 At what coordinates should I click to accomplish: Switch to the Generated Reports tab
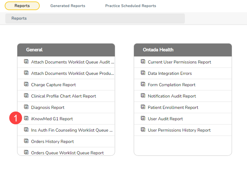(68, 6)
